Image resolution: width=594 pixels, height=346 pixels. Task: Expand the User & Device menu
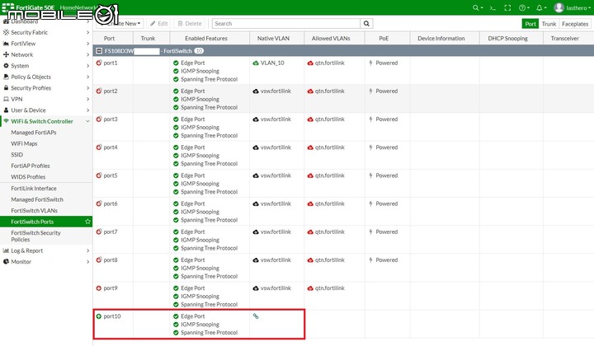click(x=88, y=110)
